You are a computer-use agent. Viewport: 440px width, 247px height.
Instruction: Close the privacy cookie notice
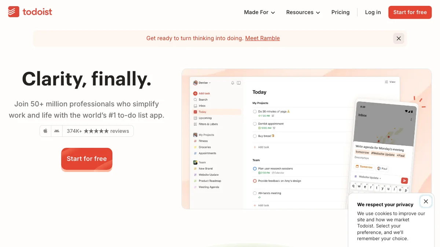click(x=426, y=201)
